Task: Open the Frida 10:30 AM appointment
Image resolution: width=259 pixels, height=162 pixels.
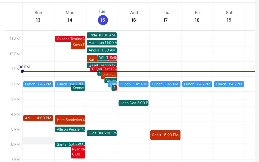Action: [102, 35]
